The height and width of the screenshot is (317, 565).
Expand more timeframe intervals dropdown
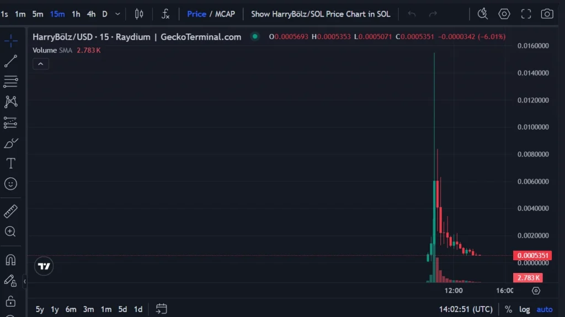pos(118,14)
